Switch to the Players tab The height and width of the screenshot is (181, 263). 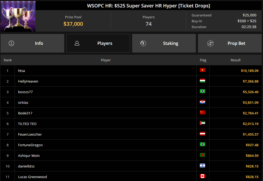pos(98,43)
